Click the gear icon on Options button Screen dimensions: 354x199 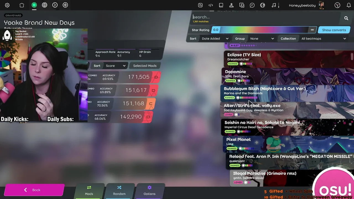[x=150, y=188]
